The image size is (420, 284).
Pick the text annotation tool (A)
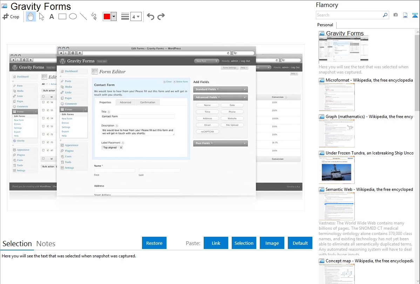(x=52, y=16)
